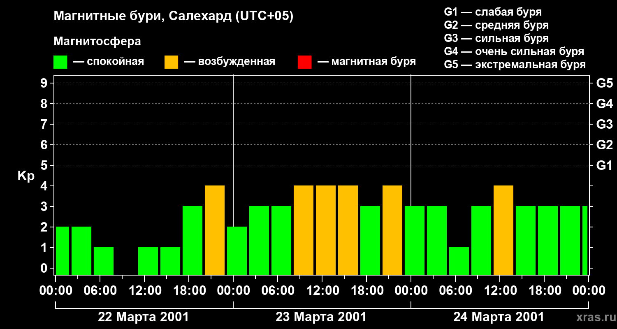Click the orange Kp 4 bar on 24 Марта

[503, 230]
